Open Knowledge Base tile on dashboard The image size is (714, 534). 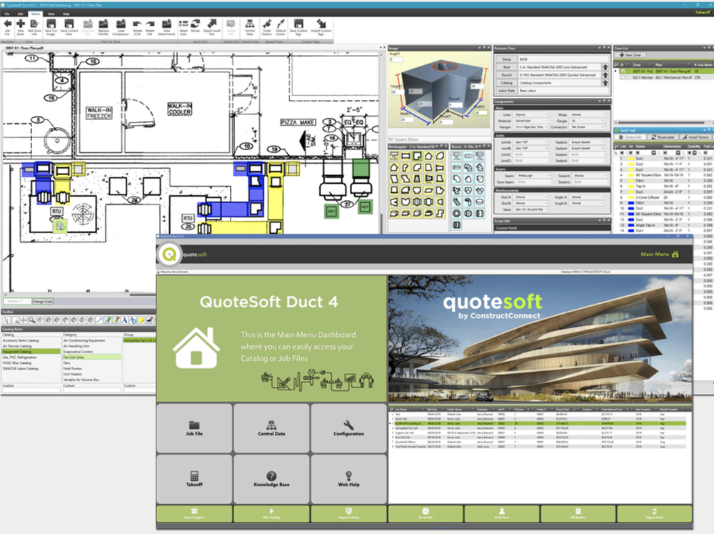(271, 479)
